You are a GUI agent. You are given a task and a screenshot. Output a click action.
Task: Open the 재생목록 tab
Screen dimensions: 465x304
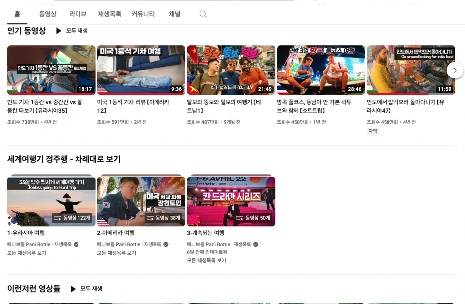[109, 14]
